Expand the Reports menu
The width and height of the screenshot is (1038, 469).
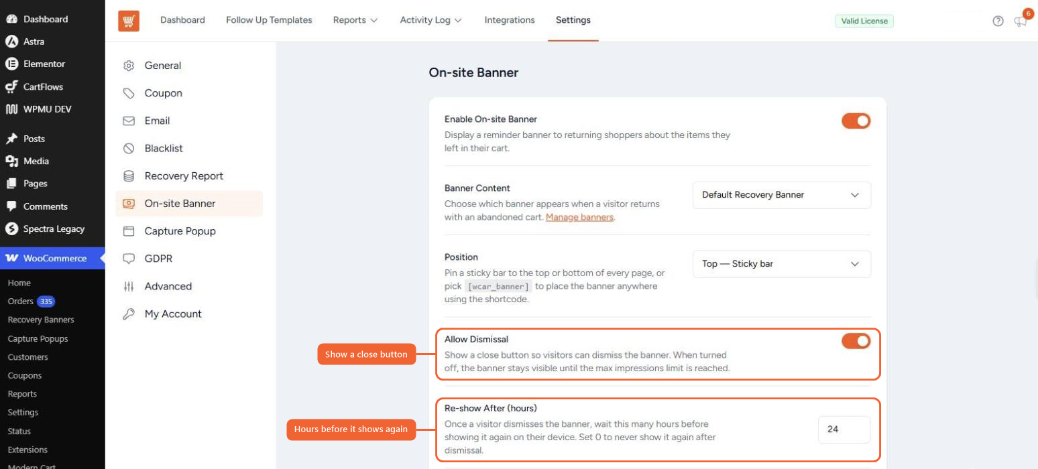[355, 20]
